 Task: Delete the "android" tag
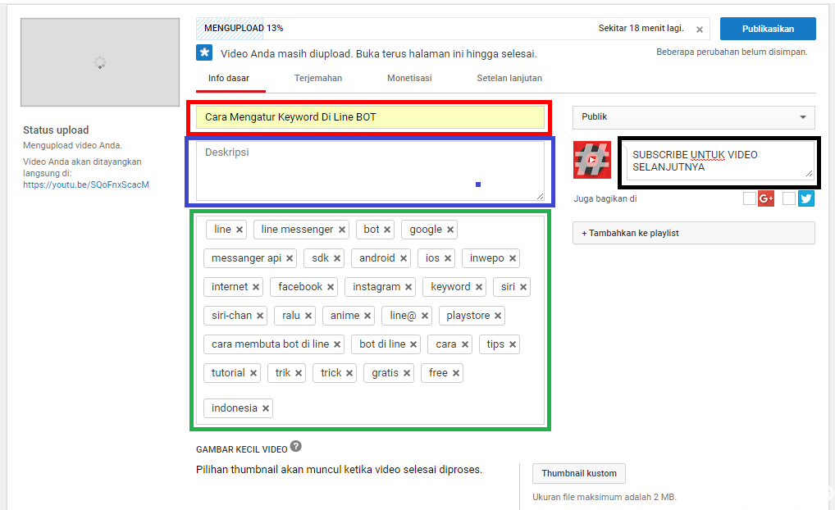click(404, 258)
